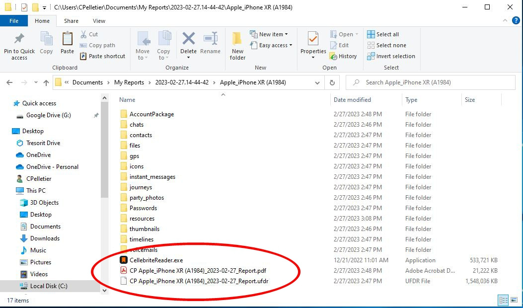Select the instant_messages folder
Image resolution: width=523 pixels, height=308 pixels.
[x=152, y=176]
